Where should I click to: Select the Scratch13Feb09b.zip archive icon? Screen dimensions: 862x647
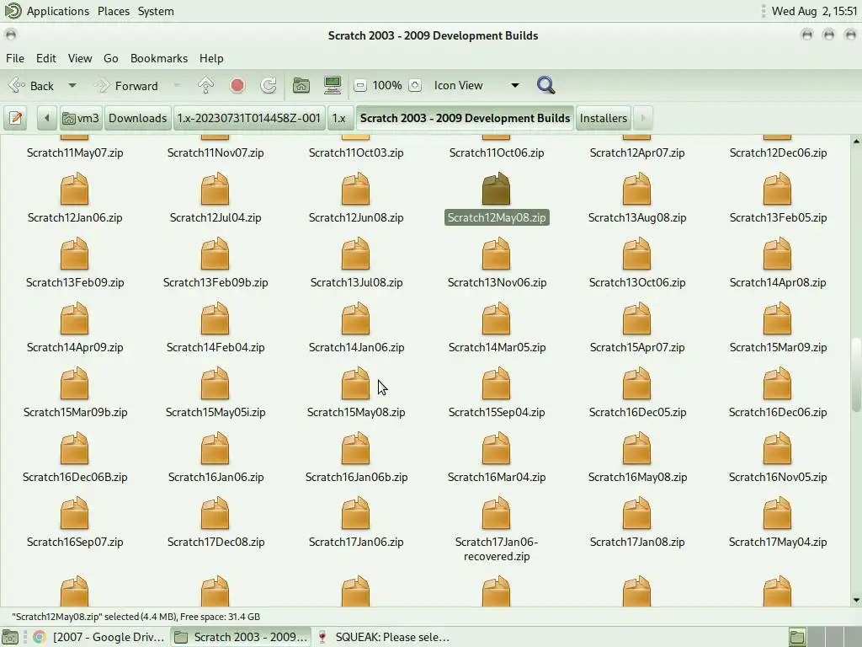click(215, 254)
